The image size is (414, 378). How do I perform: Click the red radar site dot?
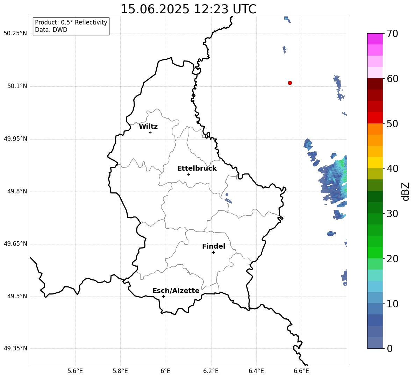tap(290, 83)
